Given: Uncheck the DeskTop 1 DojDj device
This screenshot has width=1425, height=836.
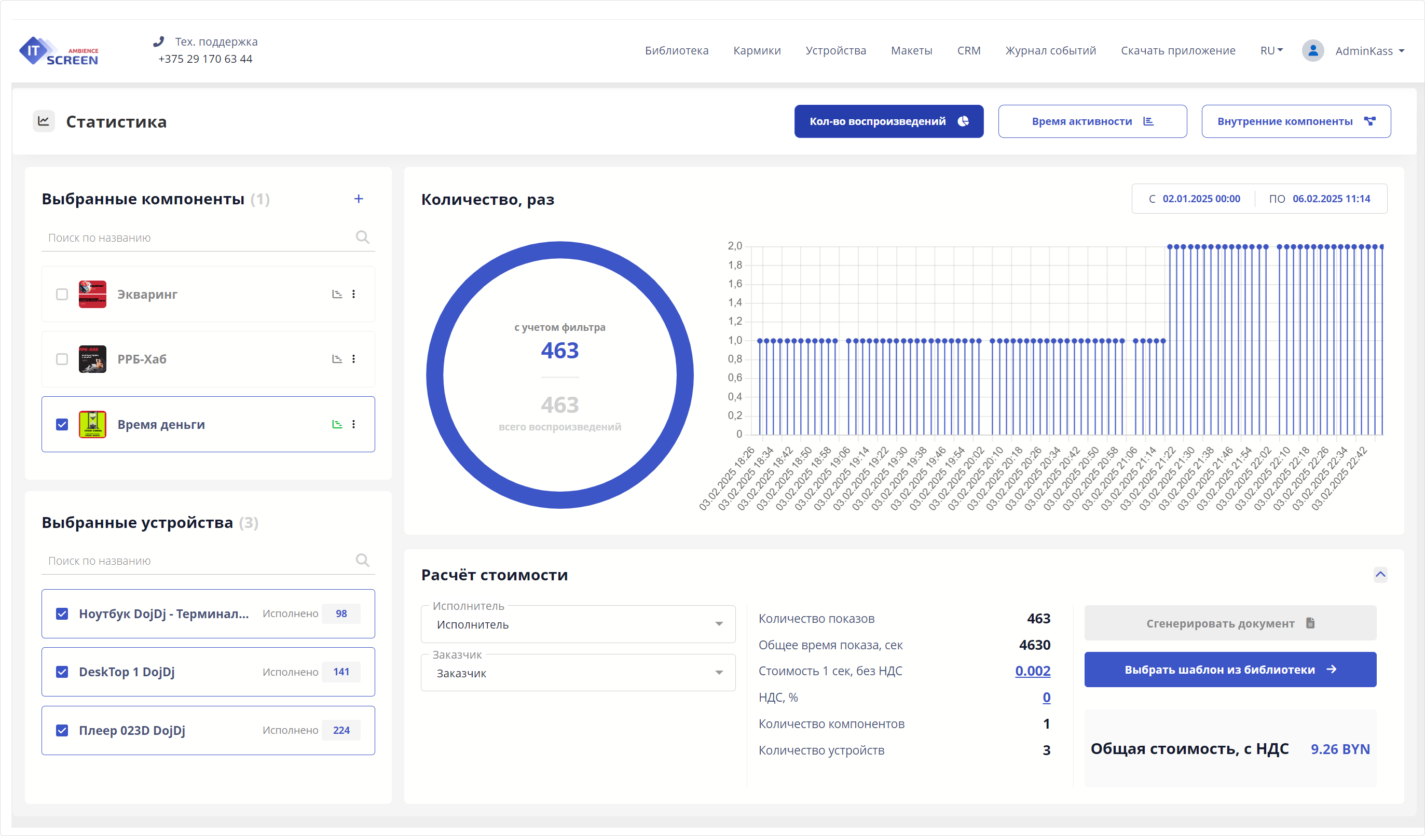Looking at the screenshot, I should 62,672.
